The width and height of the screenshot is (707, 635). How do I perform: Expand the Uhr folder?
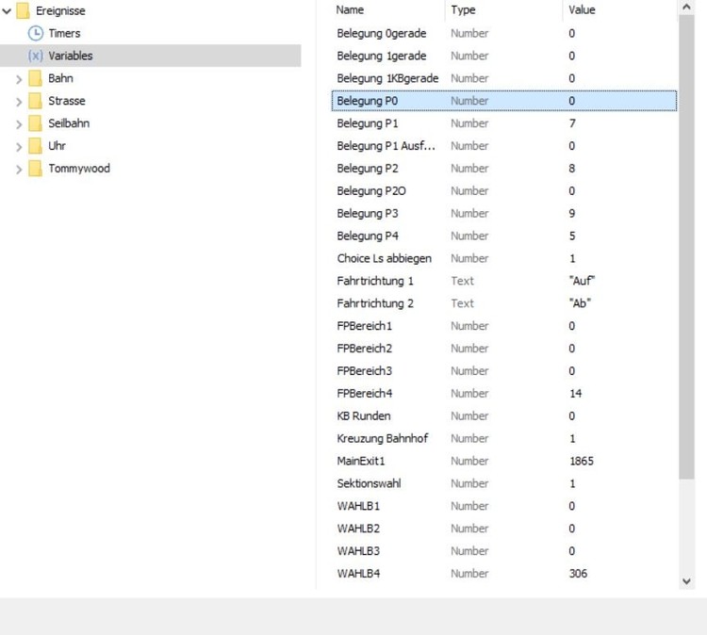coord(19,147)
